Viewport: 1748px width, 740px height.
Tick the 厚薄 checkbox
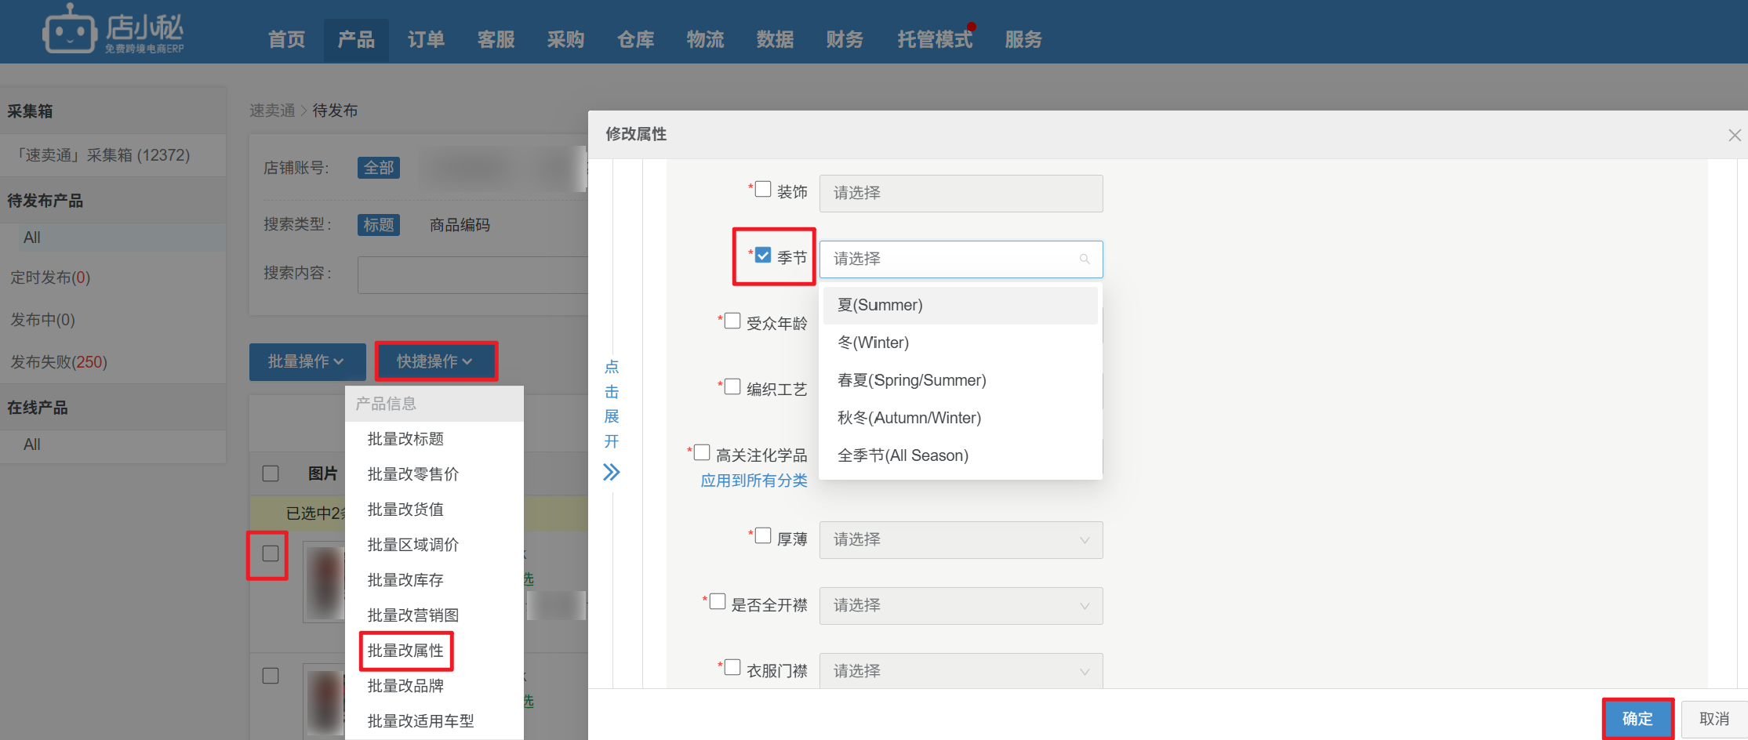[x=763, y=536]
